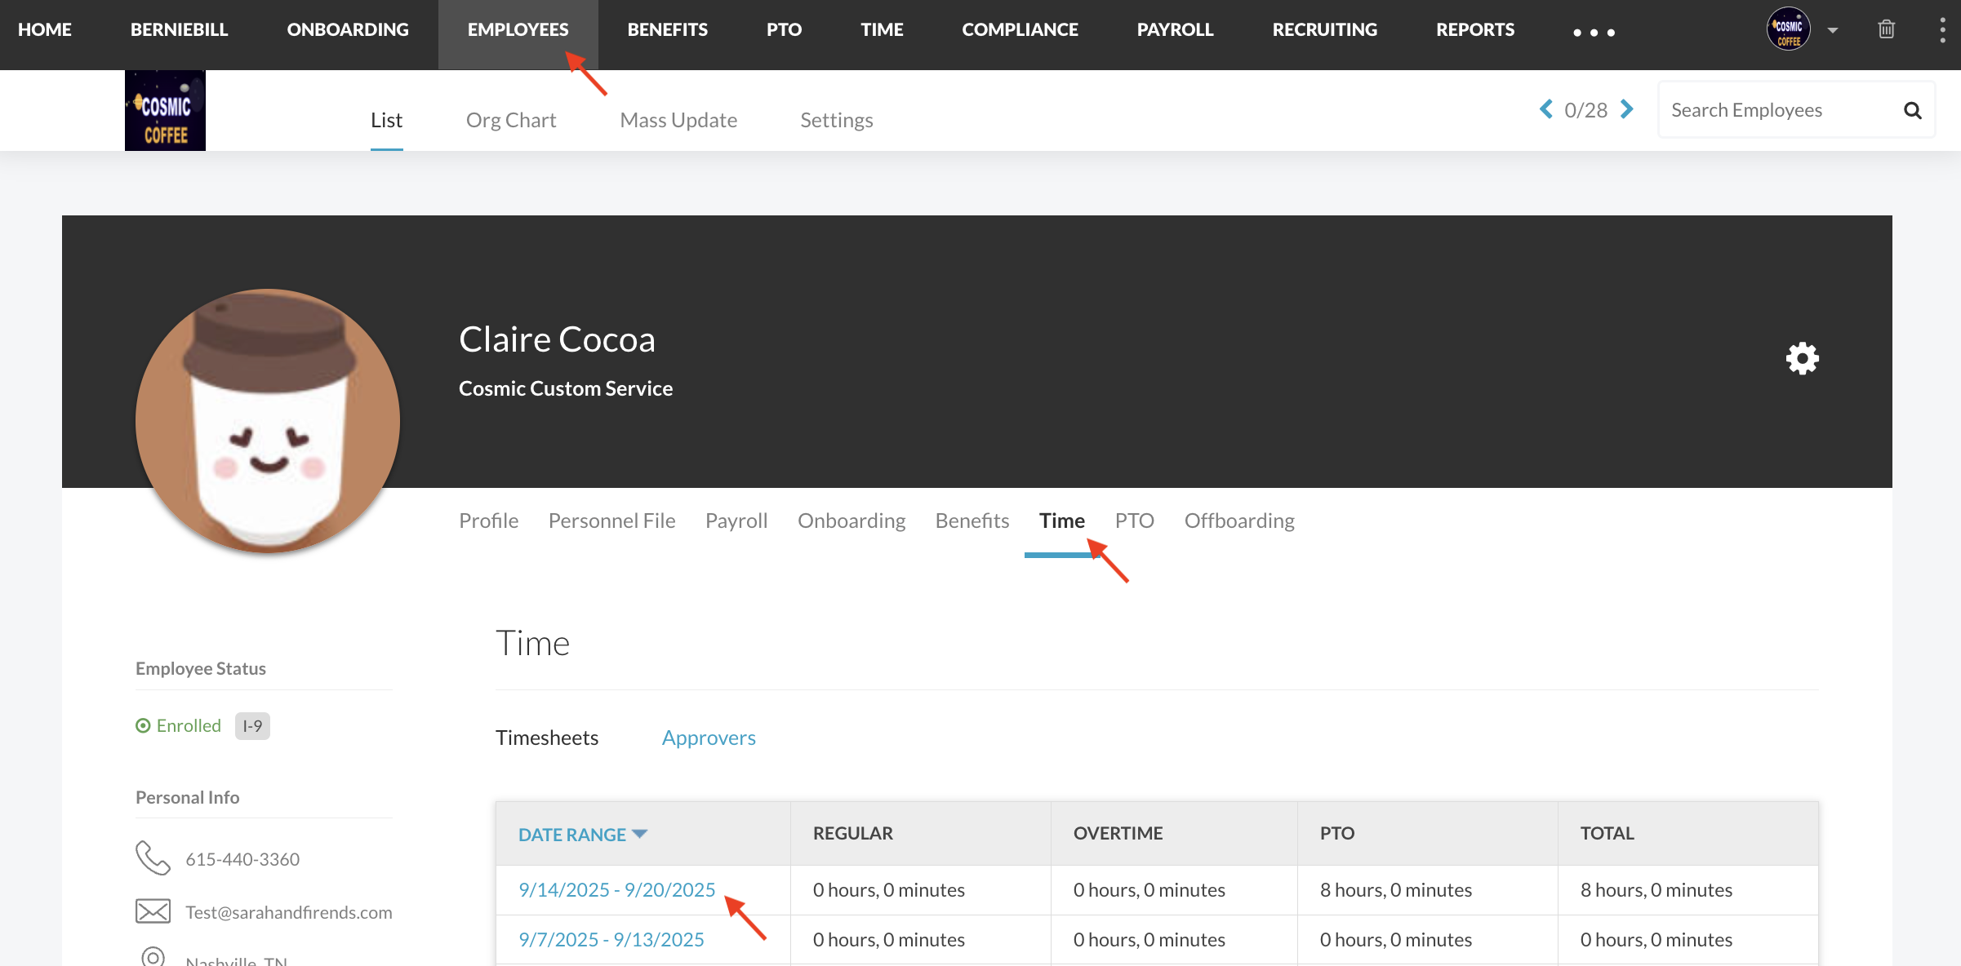The height and width of the screenshot is (966, 1961).
Task: Switch to the PTO profile tab
Action: [1134, 521]
